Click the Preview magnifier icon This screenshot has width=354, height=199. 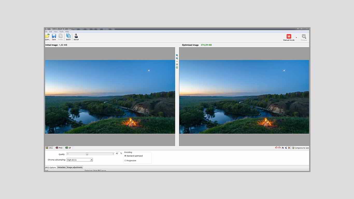[304, 37]
